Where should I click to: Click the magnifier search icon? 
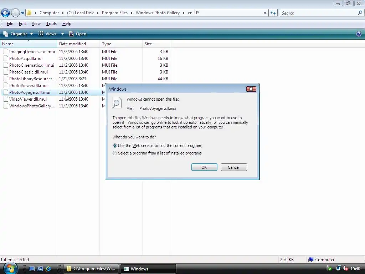[x=360, y=13]
